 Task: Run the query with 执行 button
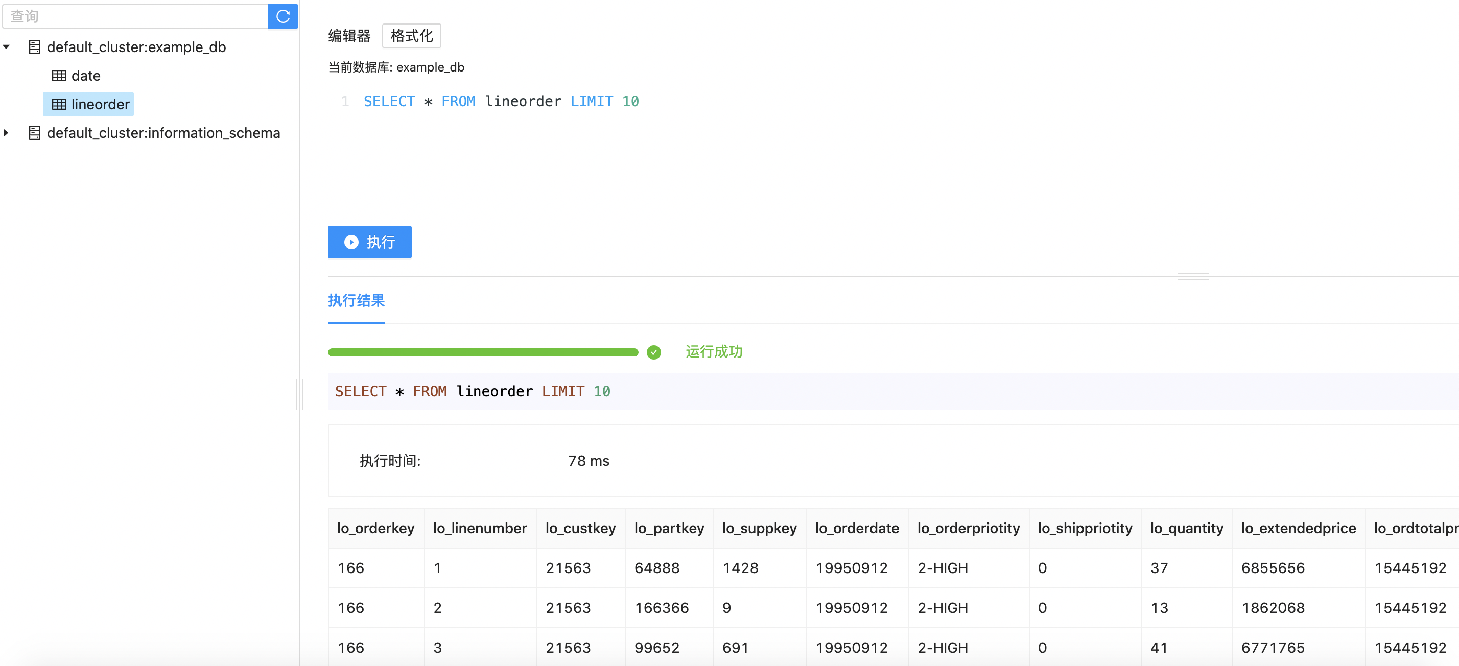pyautogui.click(x=369, y=243)
